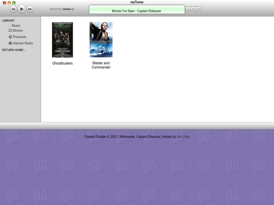Click the myTunes window title
Image resolution: width=274 pixels, height=205 pixels.
tap(137, 2)
